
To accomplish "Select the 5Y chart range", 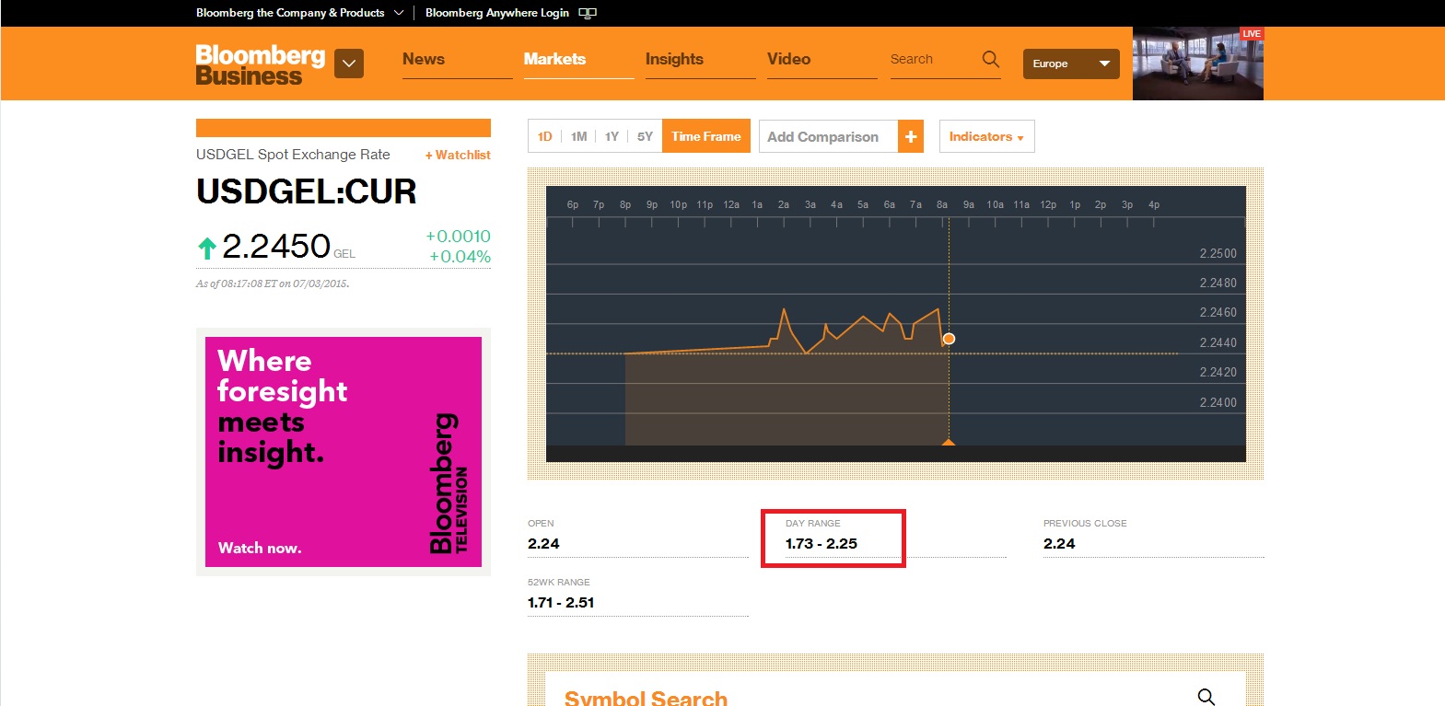I will [x=645, y=136].
